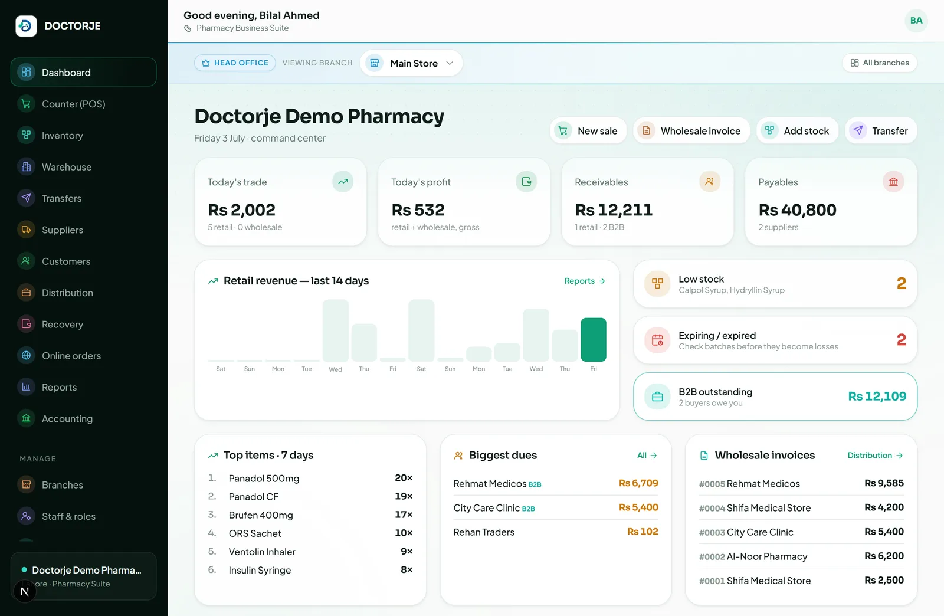Open invoice #0002 Al-Noor Pharmacy
Image resolution: width=944 pixels, height=616 pixels.
pos(801,556)
